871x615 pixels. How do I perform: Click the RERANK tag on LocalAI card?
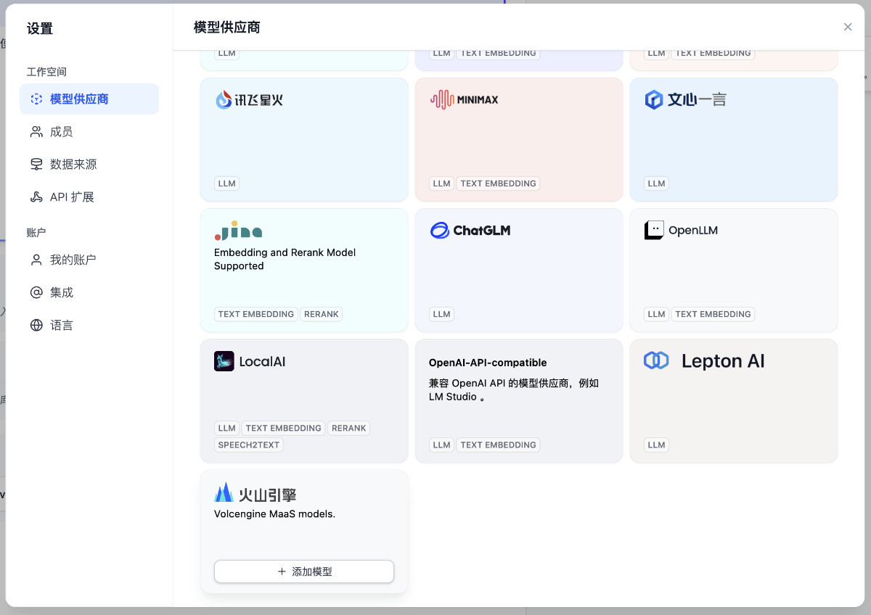click(349, 428)
